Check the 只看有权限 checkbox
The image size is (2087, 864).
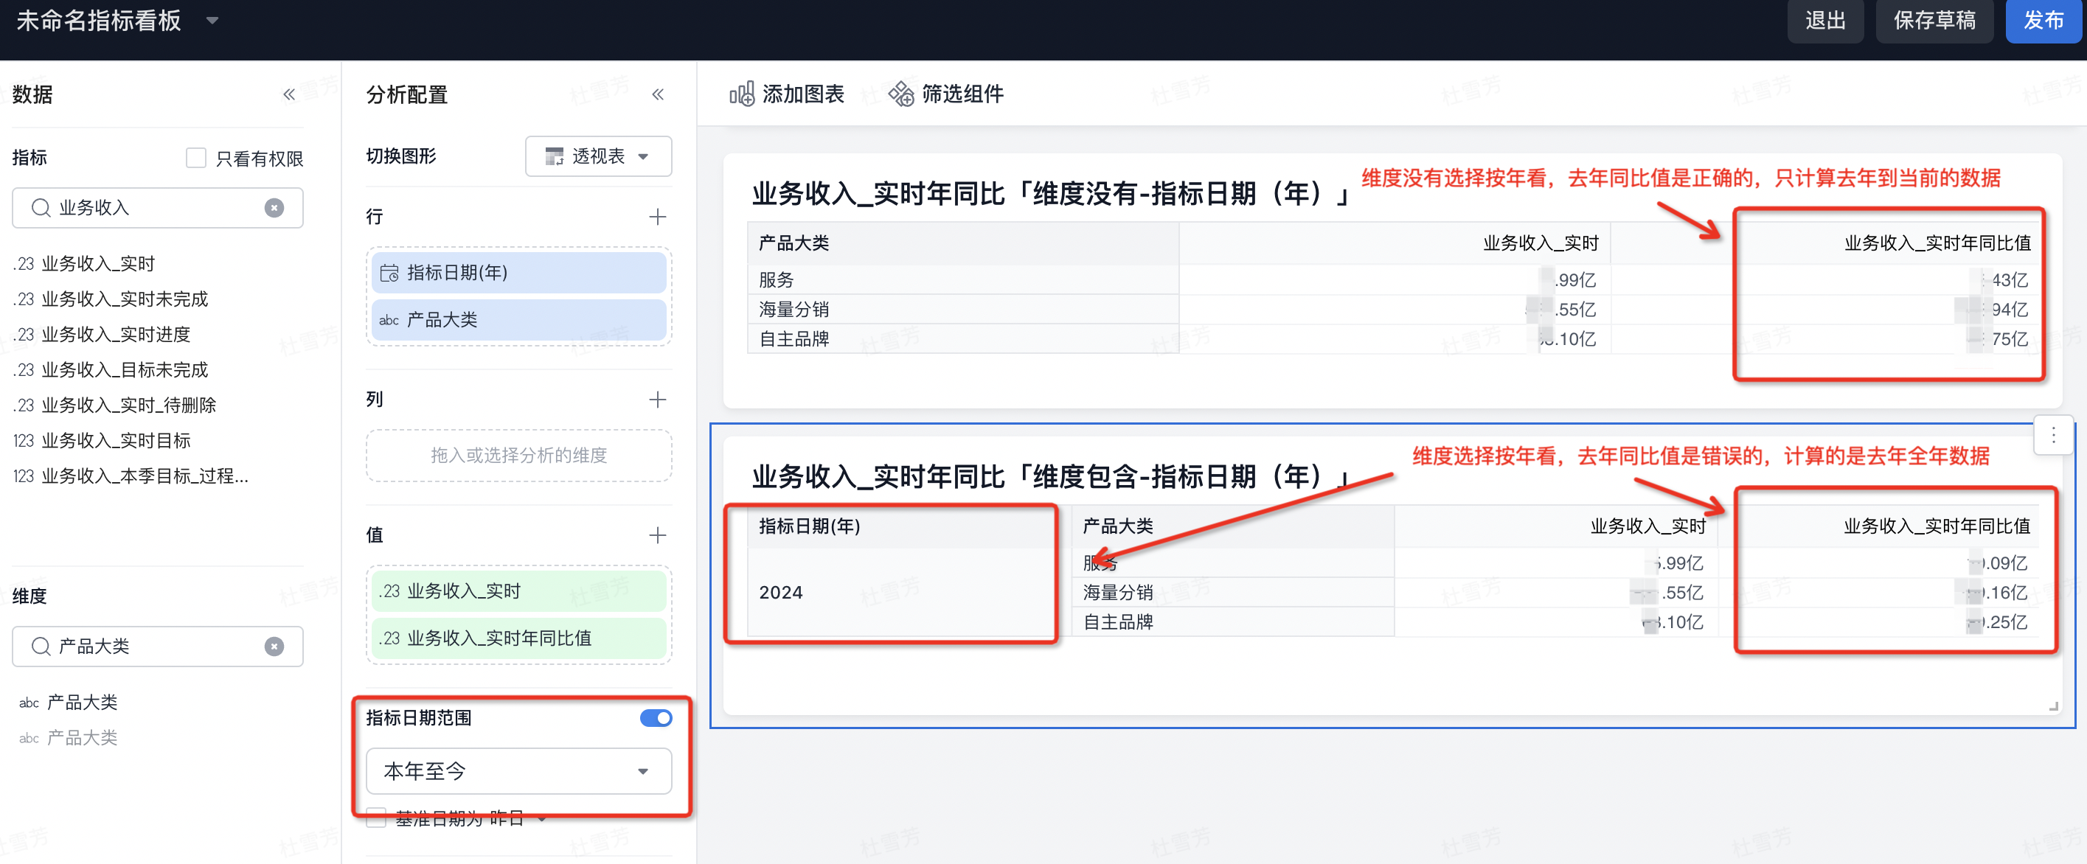[196, 158]
